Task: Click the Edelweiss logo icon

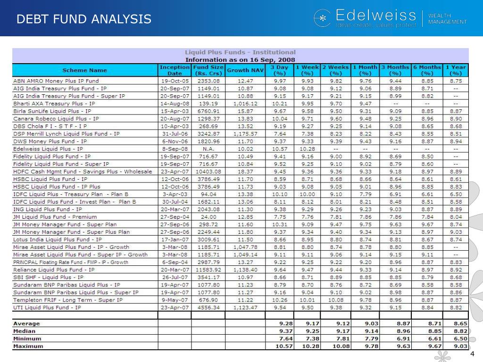Action: 323,18
